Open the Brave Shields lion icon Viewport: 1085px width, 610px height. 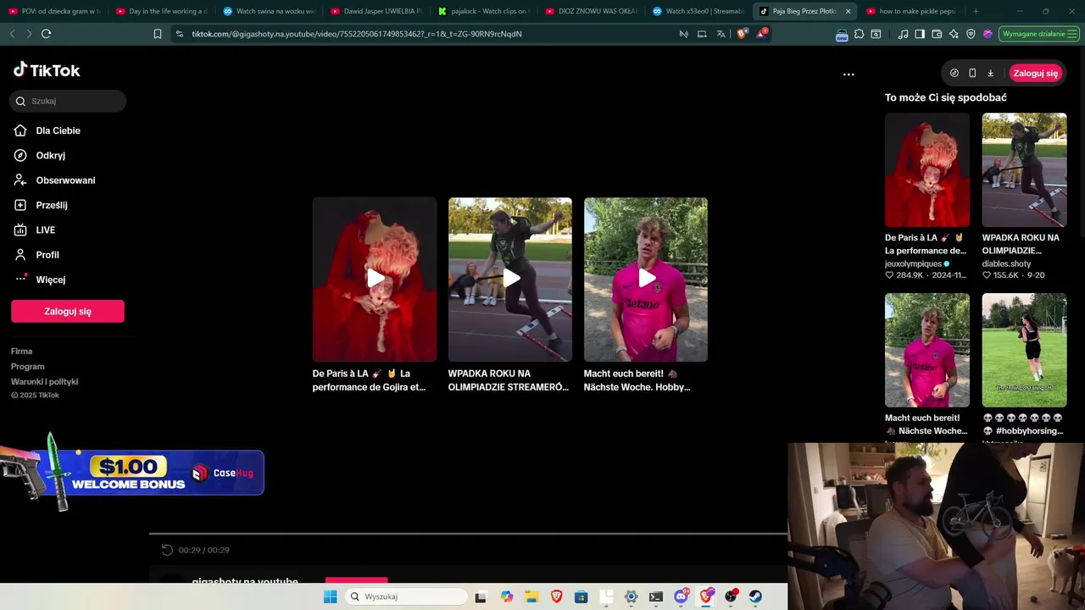click(743, 34)
